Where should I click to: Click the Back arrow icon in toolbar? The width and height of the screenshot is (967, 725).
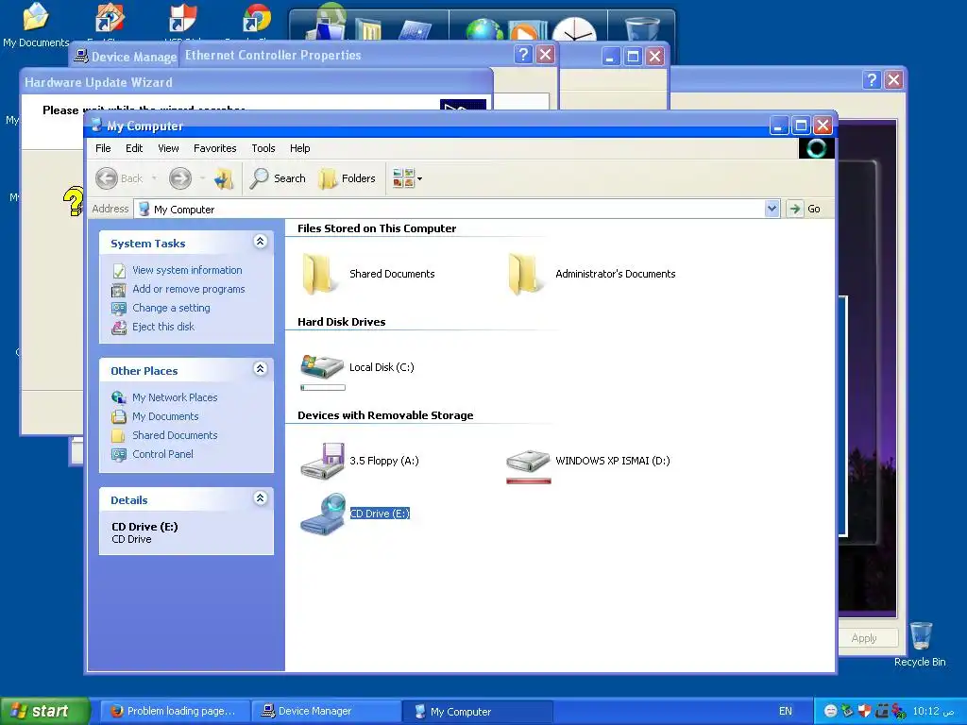click(x=107, y=178)
